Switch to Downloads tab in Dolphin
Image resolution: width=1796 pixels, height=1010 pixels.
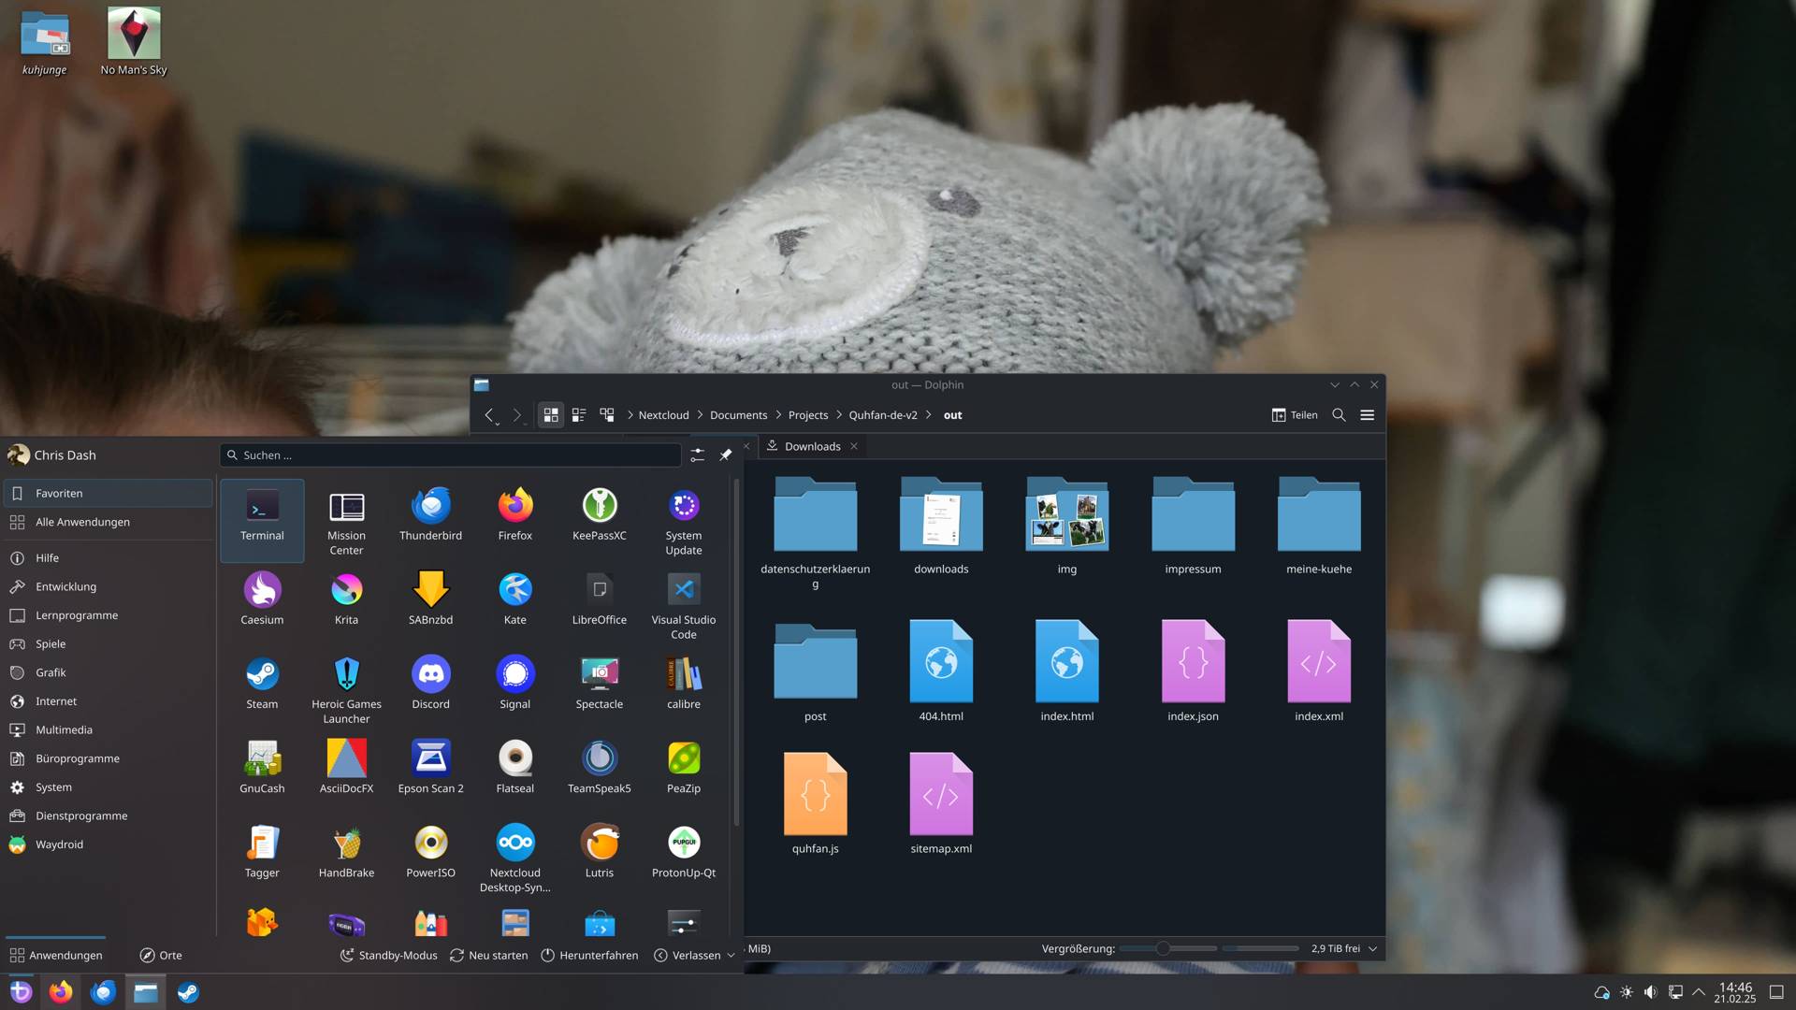point(812,446)
